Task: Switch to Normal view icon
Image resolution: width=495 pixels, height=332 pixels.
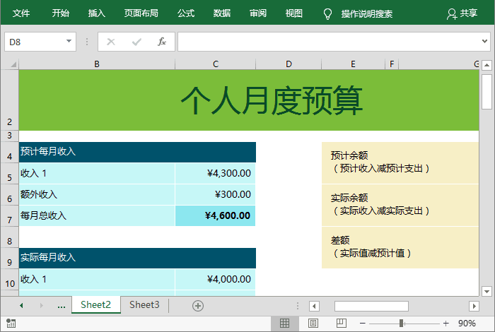Action: tap(284, 324)
